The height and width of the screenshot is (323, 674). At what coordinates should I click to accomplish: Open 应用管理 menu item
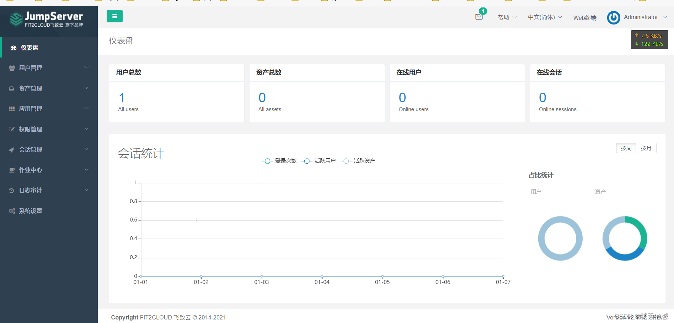(x=49, y=109)
